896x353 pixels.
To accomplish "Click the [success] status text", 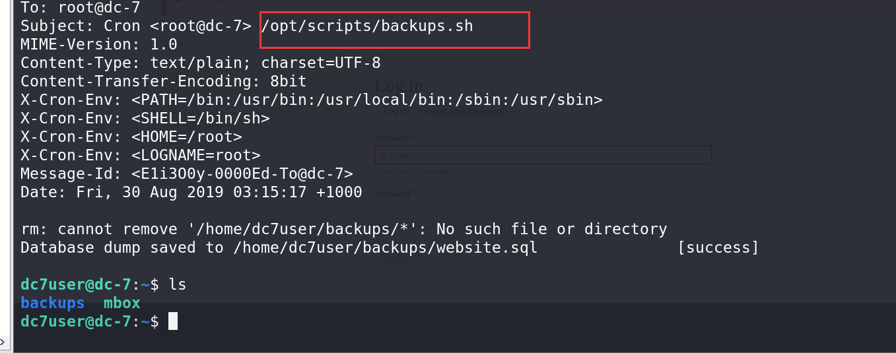I will 718,247.
